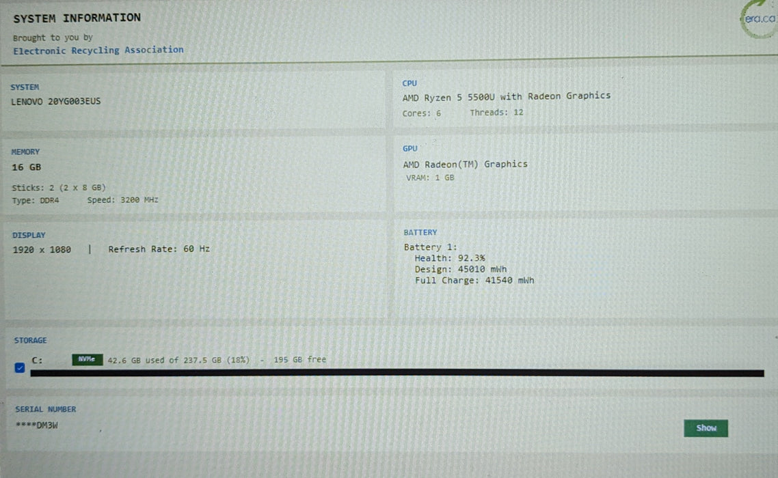Click the MEMORY section heading
778x478 pixels.
(x=25, y=152)
